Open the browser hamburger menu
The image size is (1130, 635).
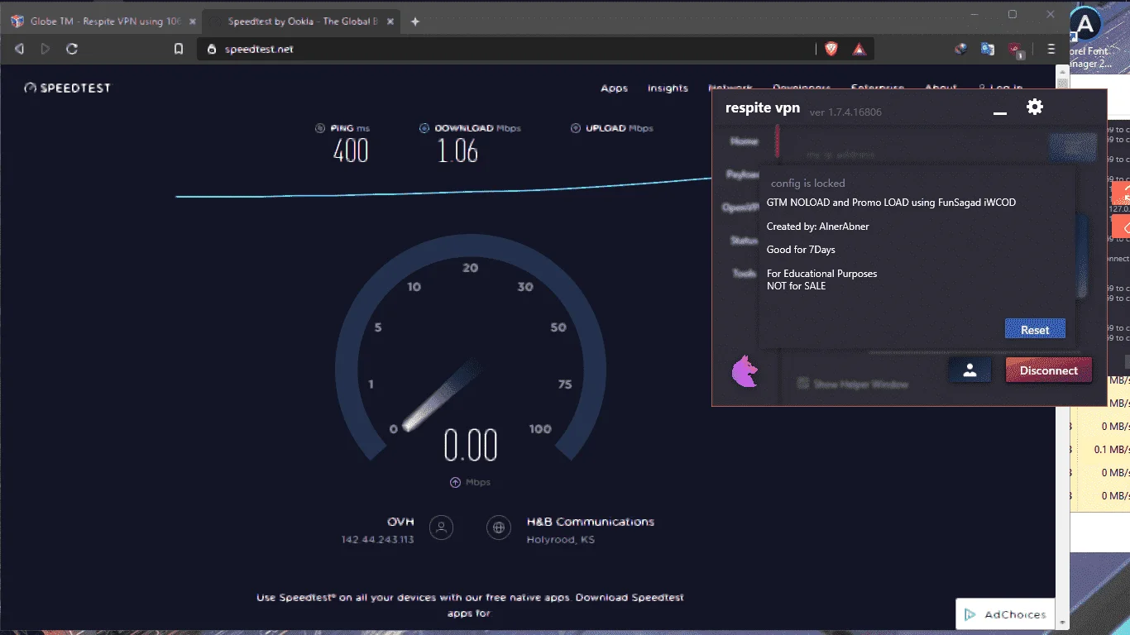[x=1051, y=49]
